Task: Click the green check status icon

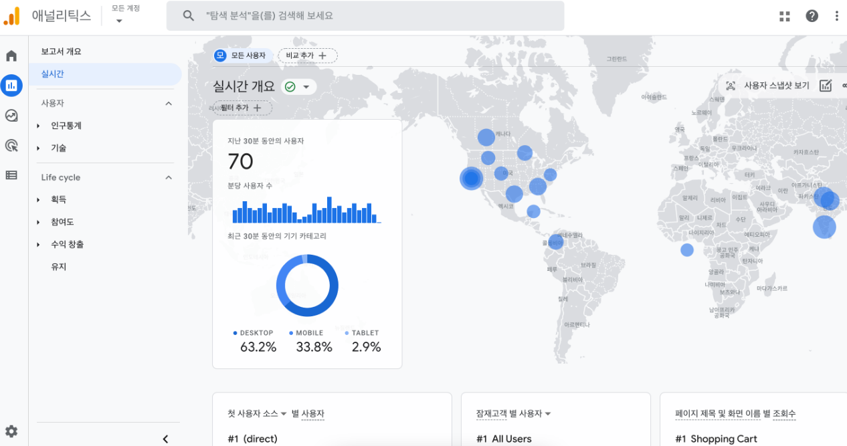Action: coord(290,87)
